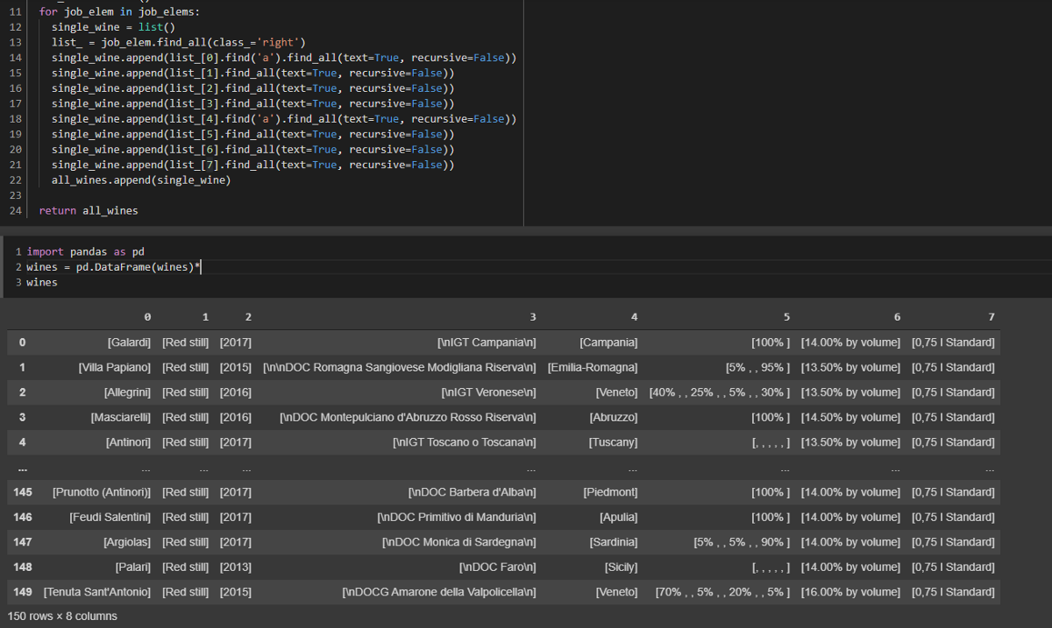Click the line appending list_[0].find('a')

point(284,58)
